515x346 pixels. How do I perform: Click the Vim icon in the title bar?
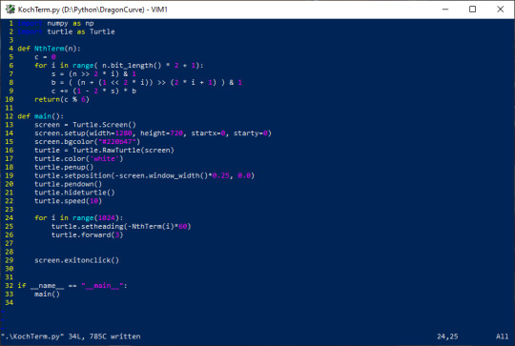[x=10, y=10]
